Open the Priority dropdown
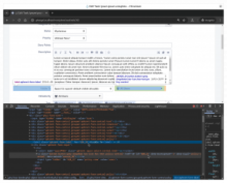This screenshot has height=183, width=227. pyautogui.click(x=69, y=38)
